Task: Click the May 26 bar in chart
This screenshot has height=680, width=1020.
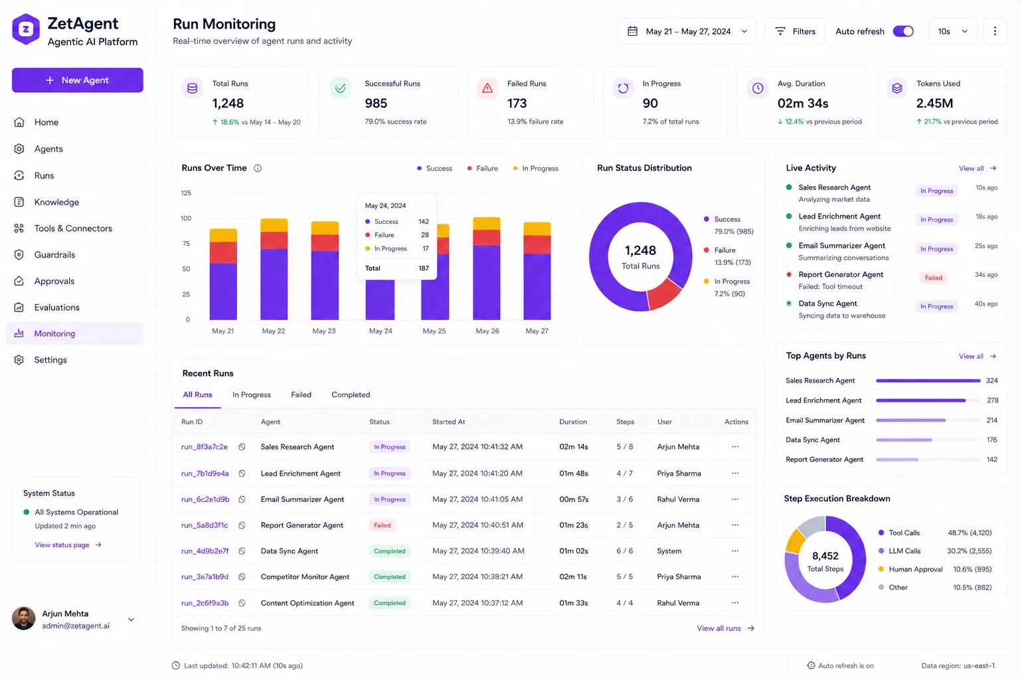Action: 486,268
